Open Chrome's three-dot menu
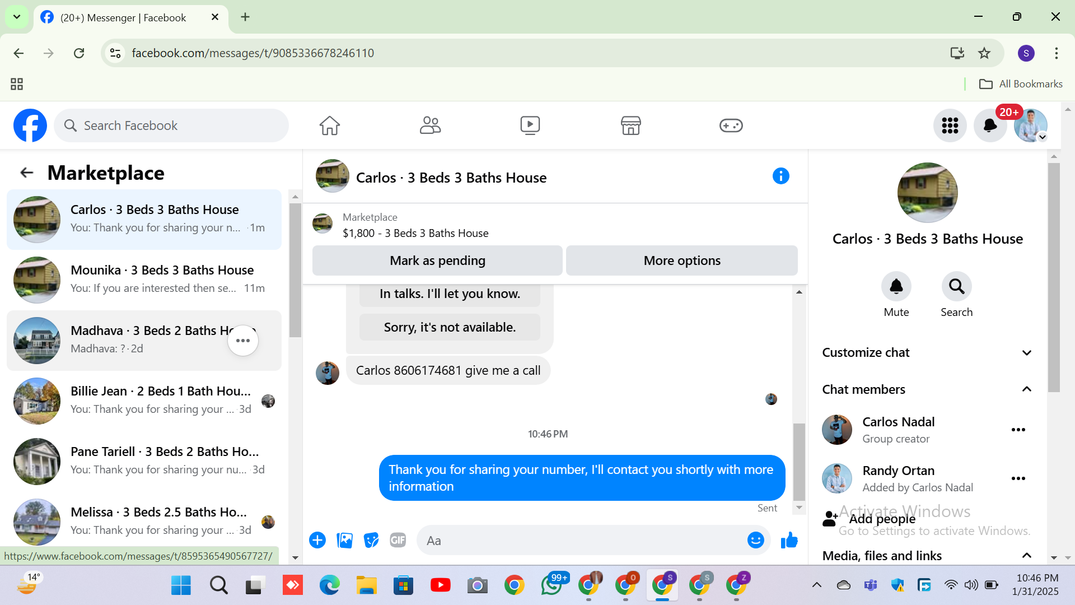The width and height of the screenshot is (1075, 605). click(1057, 53)
